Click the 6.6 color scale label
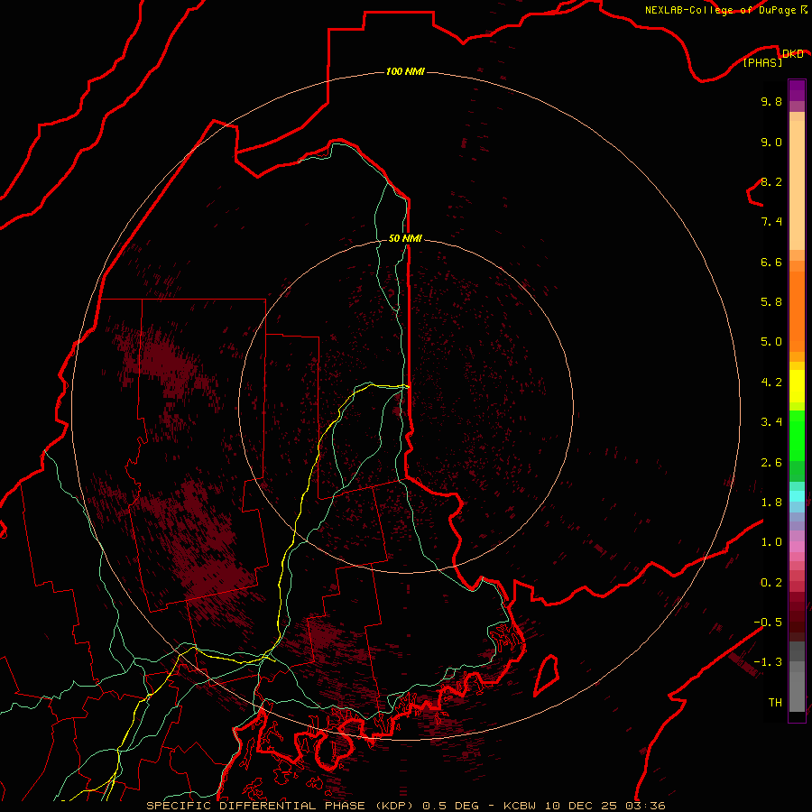 pyautogui.click(x=771, y=262)
